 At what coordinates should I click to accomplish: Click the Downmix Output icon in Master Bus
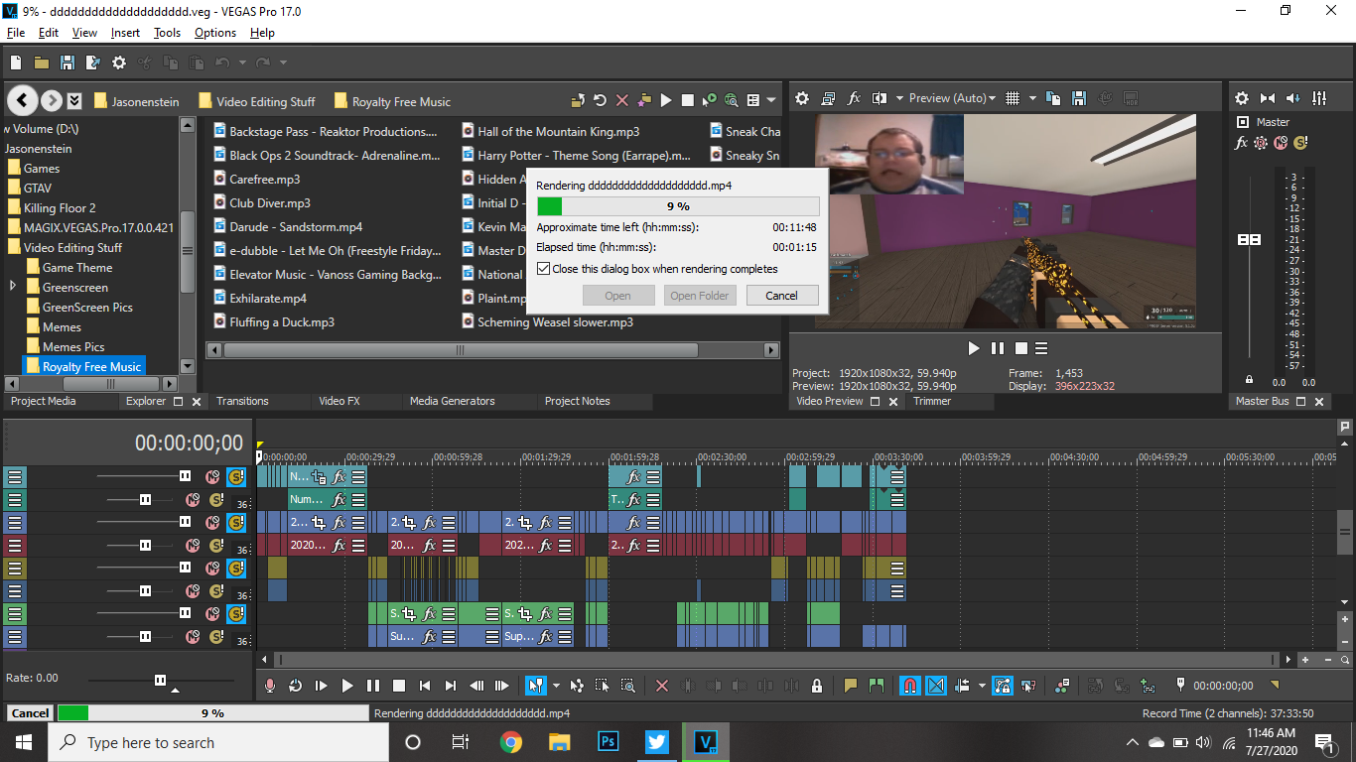click(x=1268, y=98)
